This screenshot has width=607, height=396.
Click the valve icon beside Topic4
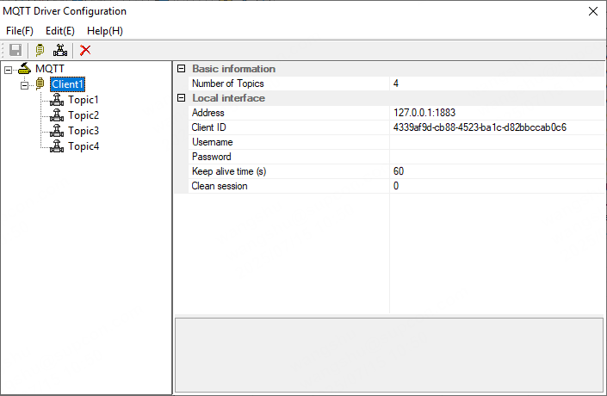(57, 146)
